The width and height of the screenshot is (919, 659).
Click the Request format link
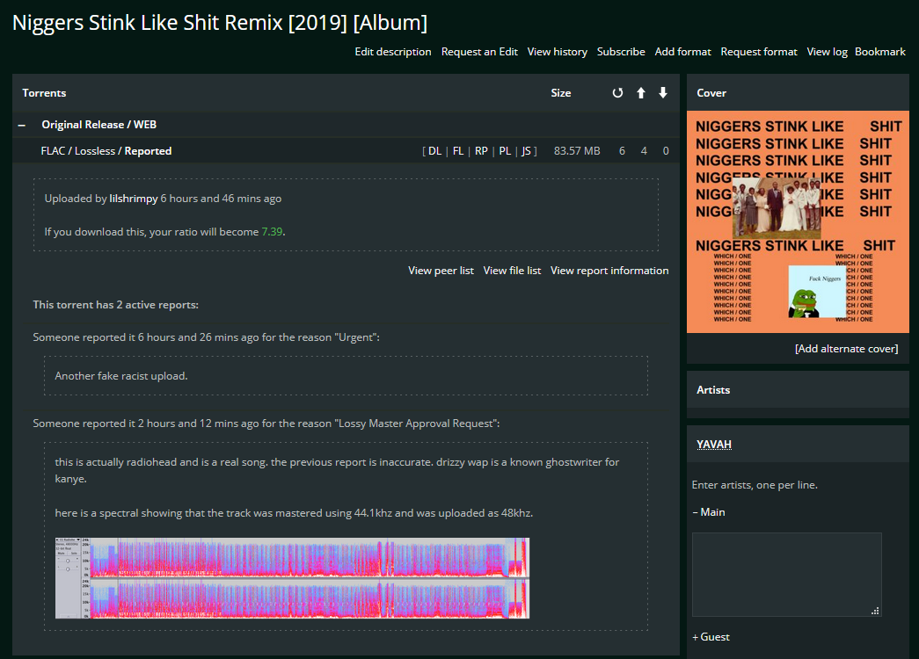pos(759,52)
